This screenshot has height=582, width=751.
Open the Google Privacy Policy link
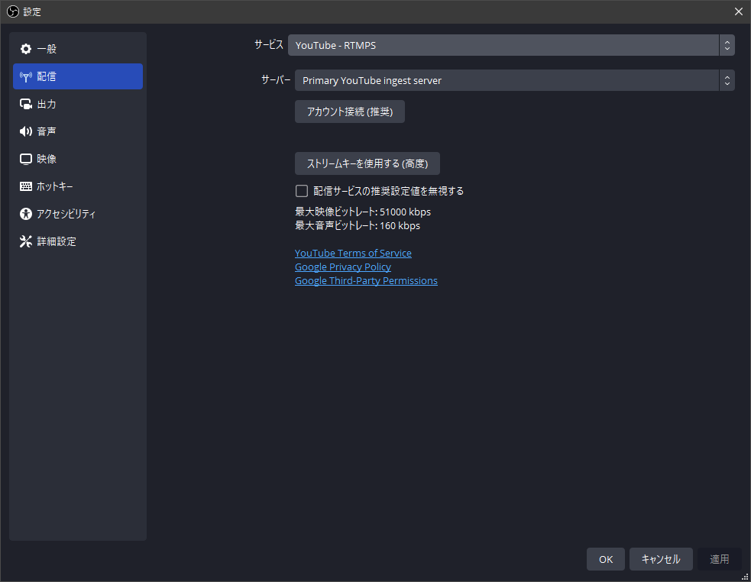tap(343, 267)
